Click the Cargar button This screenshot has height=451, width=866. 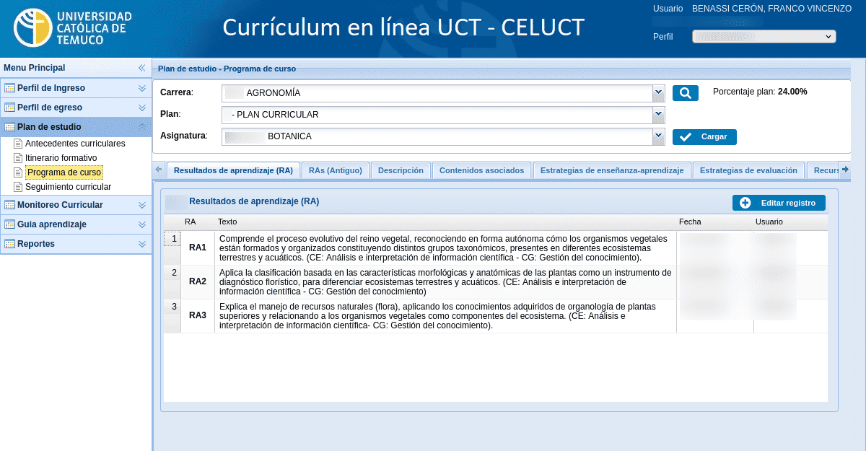pyautogui.click(x=704, y=136)
